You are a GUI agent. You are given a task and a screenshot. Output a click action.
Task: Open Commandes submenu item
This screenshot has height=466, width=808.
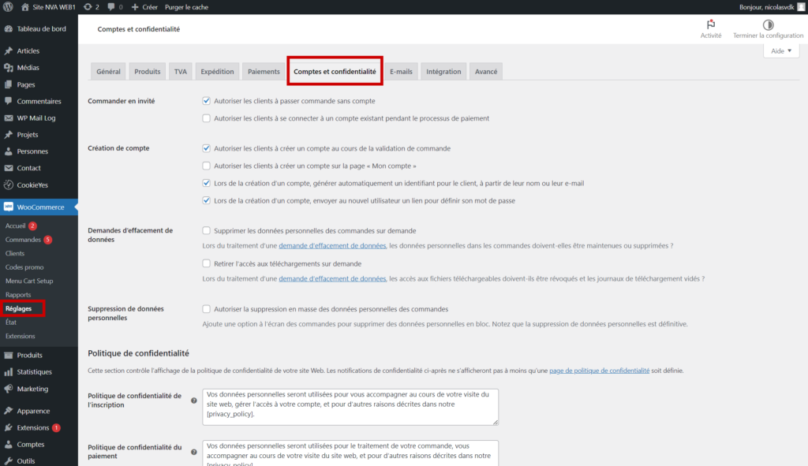(23, 240)
